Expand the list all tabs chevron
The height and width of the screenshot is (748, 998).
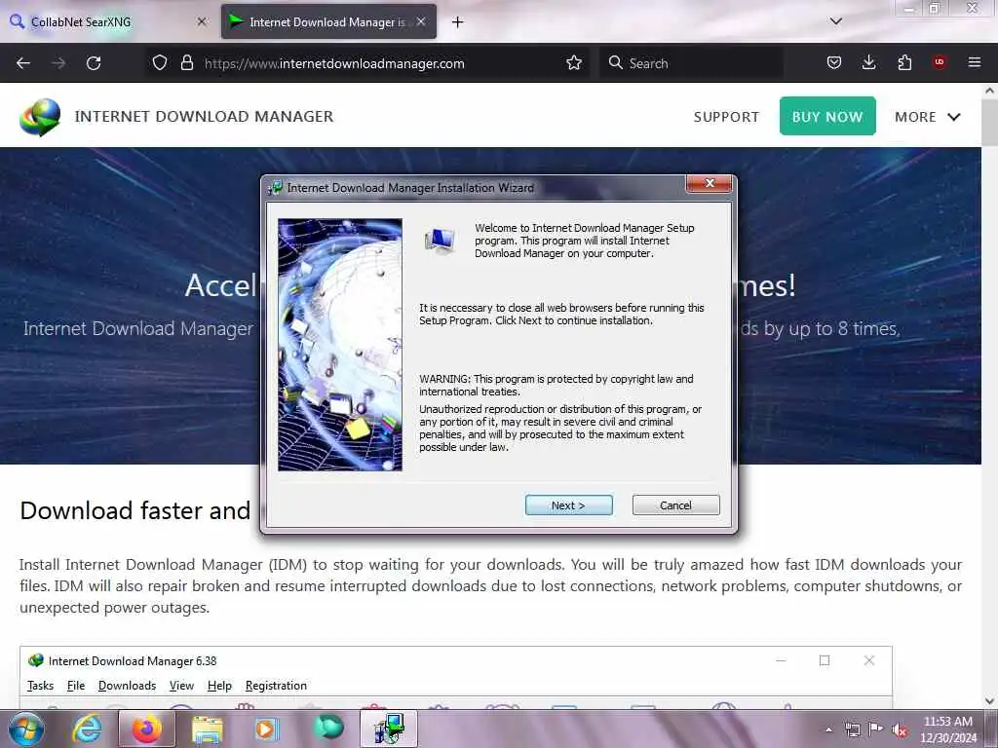[835, 21]
